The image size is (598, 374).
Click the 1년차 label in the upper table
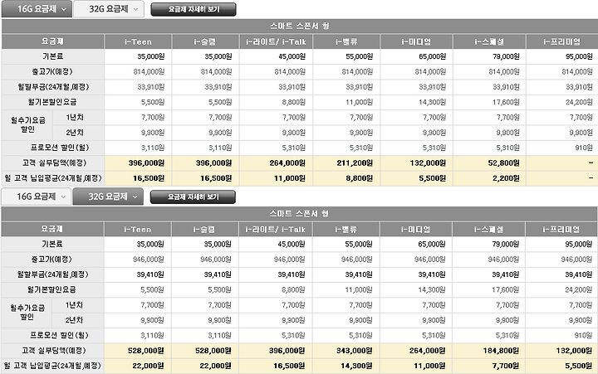point(75,118)
